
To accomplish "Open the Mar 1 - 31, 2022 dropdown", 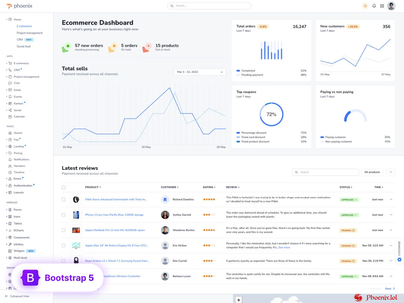I will tap(200, 72).
